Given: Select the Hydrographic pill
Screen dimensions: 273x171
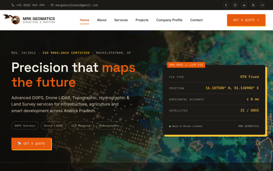Looking at the screenshot, I should (x=109, y=126).
